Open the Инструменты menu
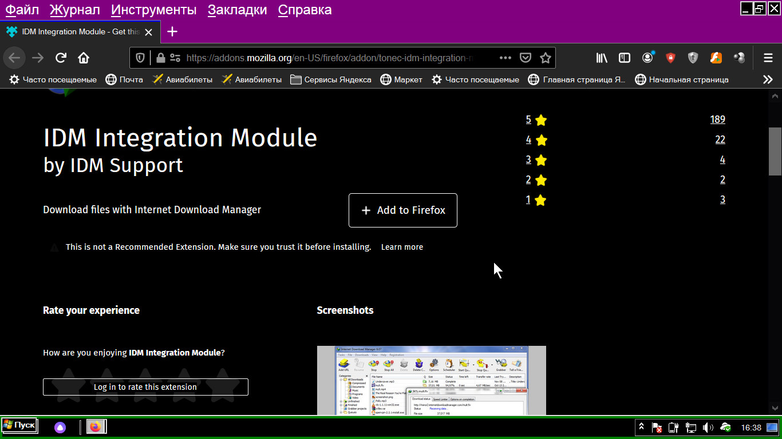 click(153, 10)
